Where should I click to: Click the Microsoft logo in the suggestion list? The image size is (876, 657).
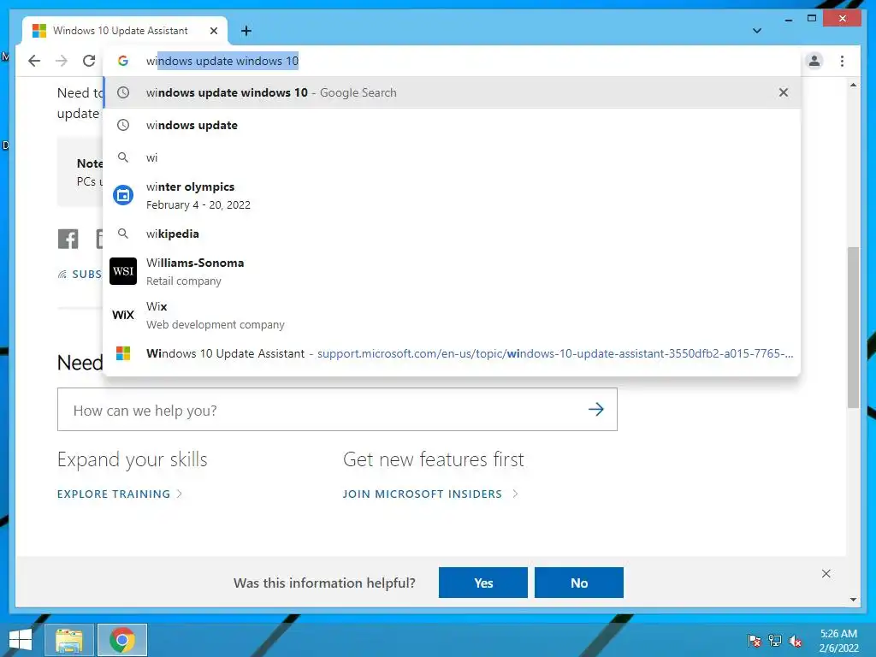[x=123, y=353]
